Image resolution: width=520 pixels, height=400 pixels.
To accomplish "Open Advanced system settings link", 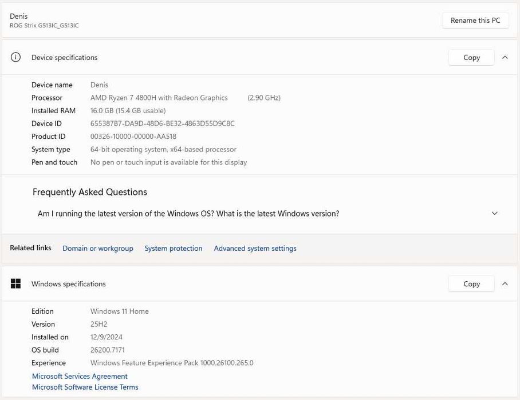I will pos(255,249).
